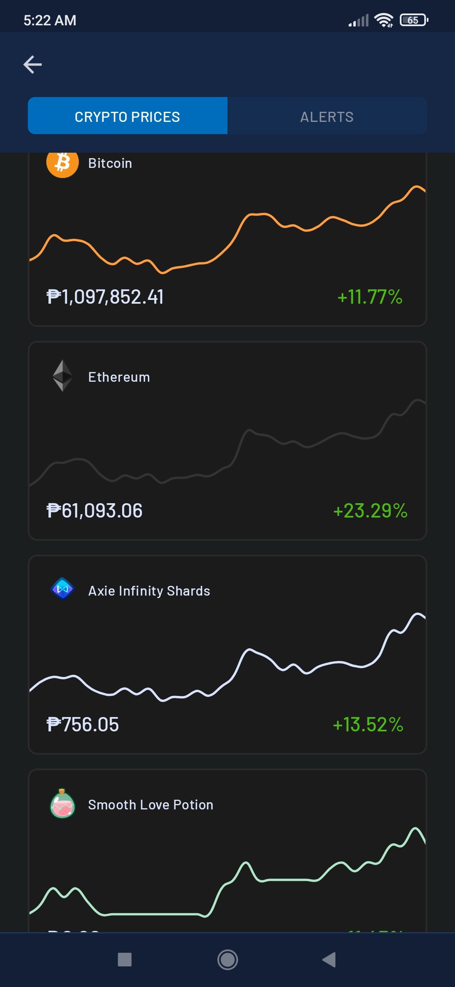Select the CRYPTO PRICES tab
455x987 pixels.
128,116
